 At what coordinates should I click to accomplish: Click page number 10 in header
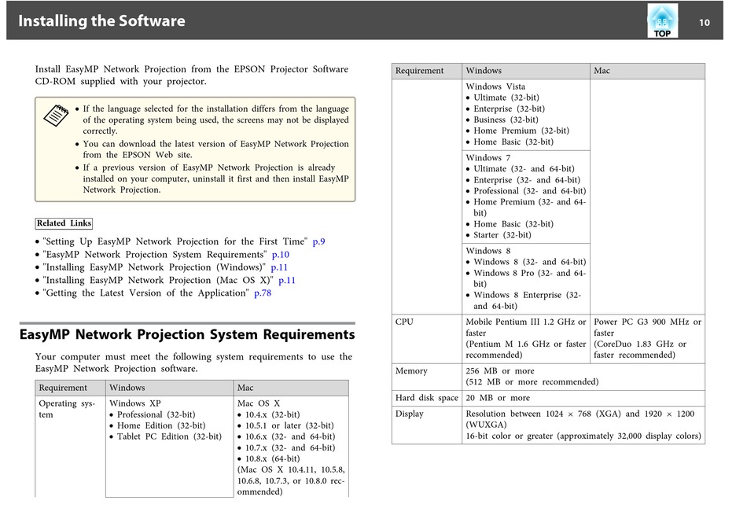[704, 22]
